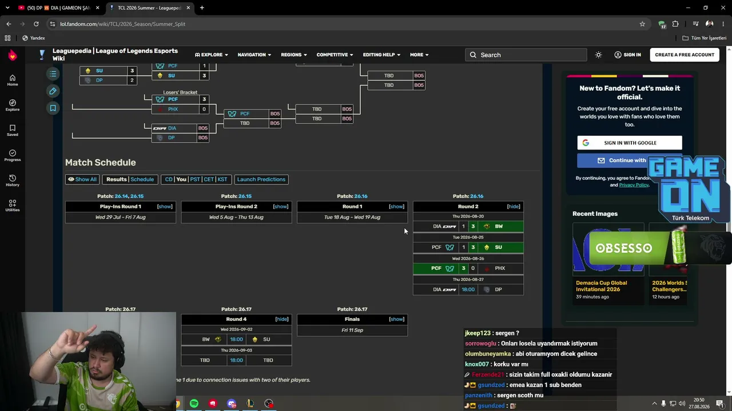Switch timezone to PST
The image size is (732, 411).
(x=195, y=179)
